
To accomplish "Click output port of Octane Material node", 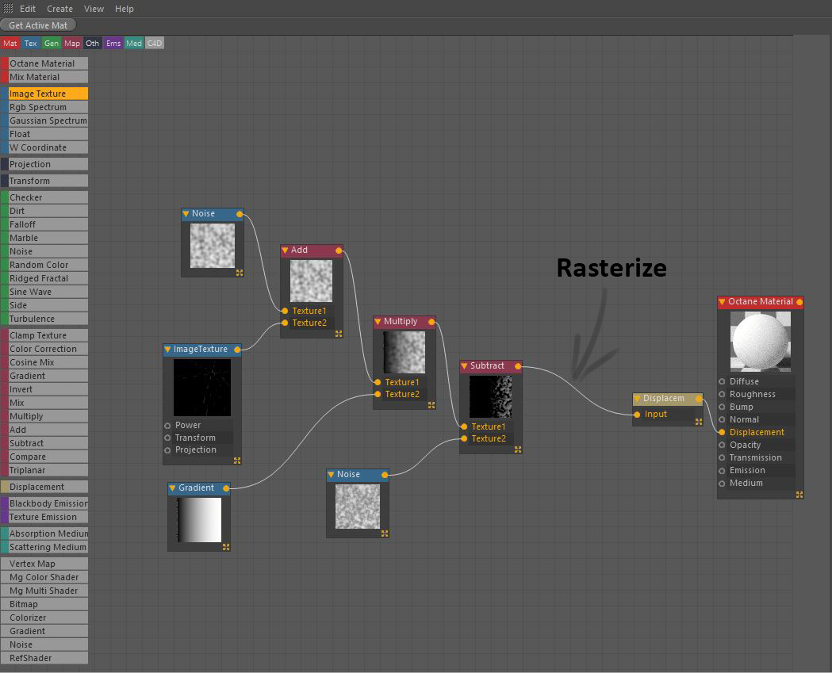I will [x=799, y=302].
